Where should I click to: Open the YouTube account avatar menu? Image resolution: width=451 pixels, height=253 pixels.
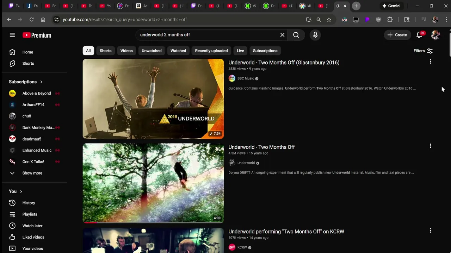(x=435, y=35)
